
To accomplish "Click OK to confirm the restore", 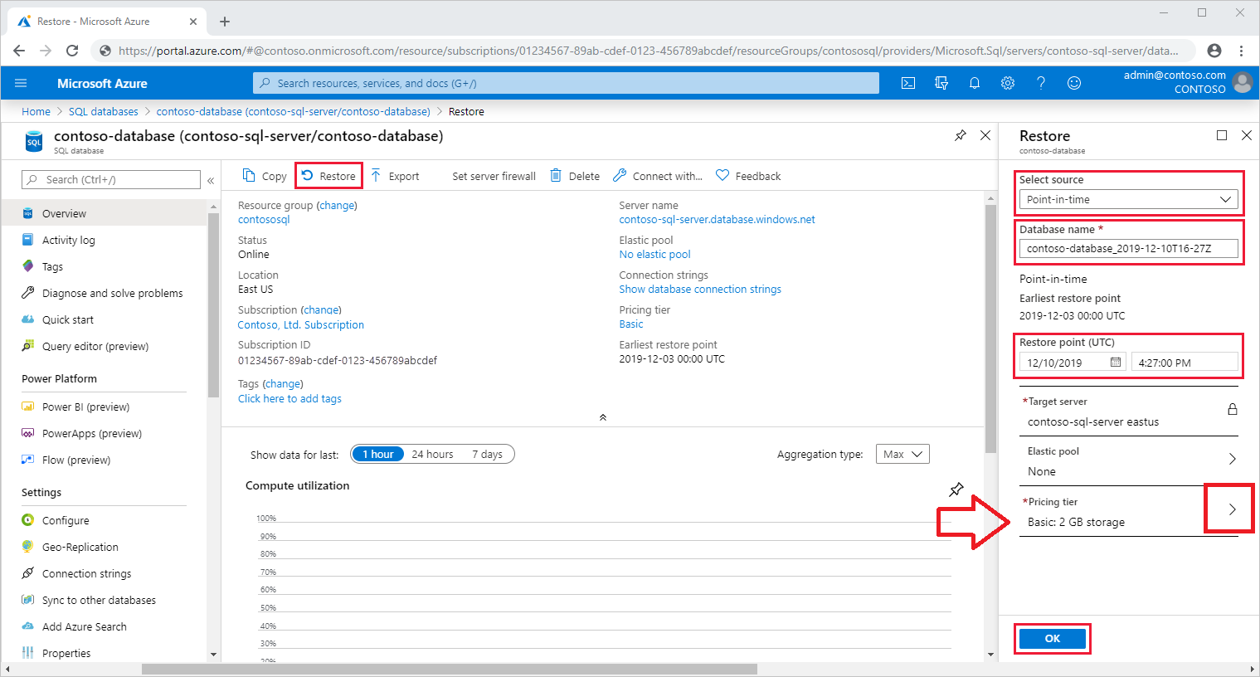I will point(1052,638).
